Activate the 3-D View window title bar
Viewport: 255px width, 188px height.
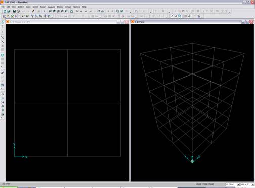[x=192, y=22]
